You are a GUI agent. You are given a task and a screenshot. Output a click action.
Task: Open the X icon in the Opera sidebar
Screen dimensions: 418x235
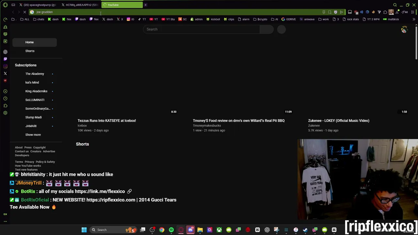[5, 73]
